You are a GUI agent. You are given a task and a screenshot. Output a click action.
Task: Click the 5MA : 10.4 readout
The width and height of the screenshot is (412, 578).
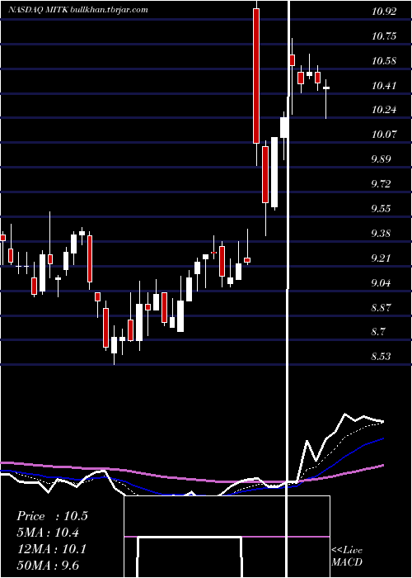(48, 533)
